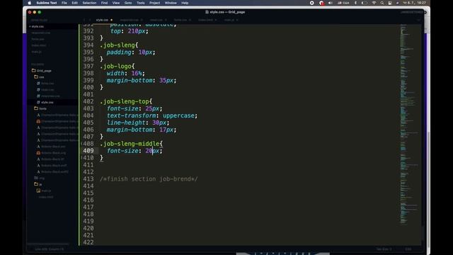The height and width of the screenshot is (255, 453).
Task: Select style.css under the css folder
Action: click(47, 102)
